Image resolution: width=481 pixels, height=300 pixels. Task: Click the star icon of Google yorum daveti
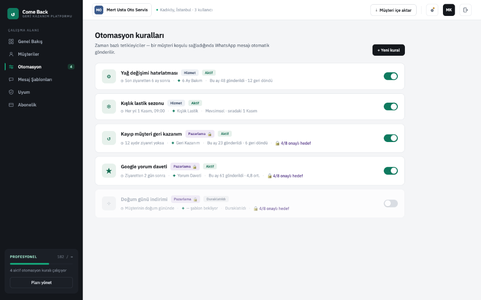click(109, 171)
